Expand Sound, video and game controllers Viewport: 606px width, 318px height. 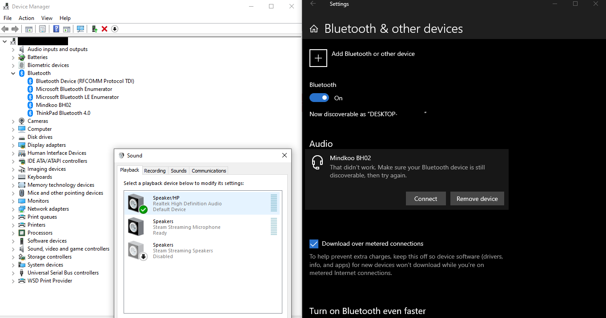[x=13, y=249]
